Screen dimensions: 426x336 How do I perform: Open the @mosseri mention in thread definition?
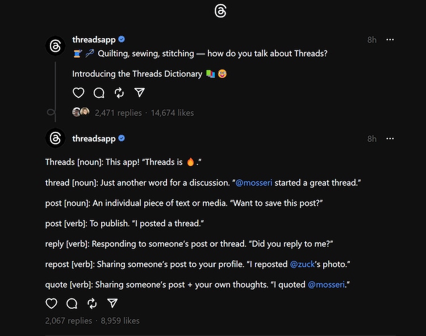[254, 182]
